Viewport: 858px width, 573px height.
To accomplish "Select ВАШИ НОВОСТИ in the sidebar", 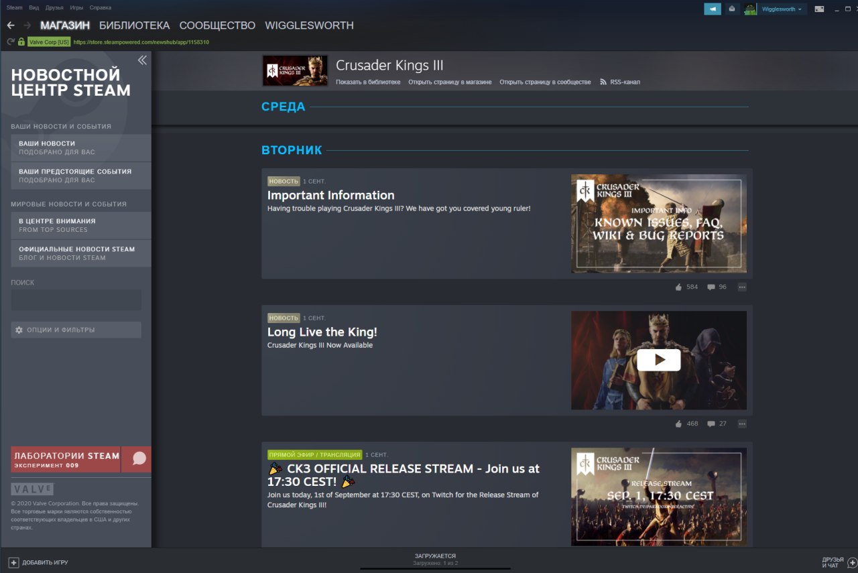I will pos(81,147).
